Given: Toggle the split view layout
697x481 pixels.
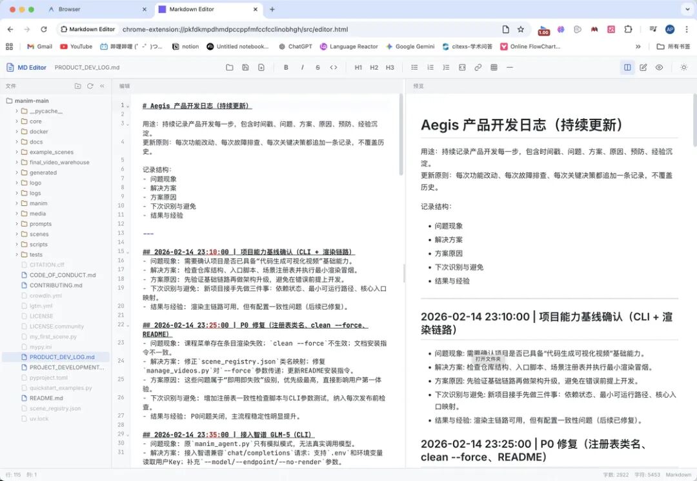Looking at the screenshot, I should coord(627,67).
